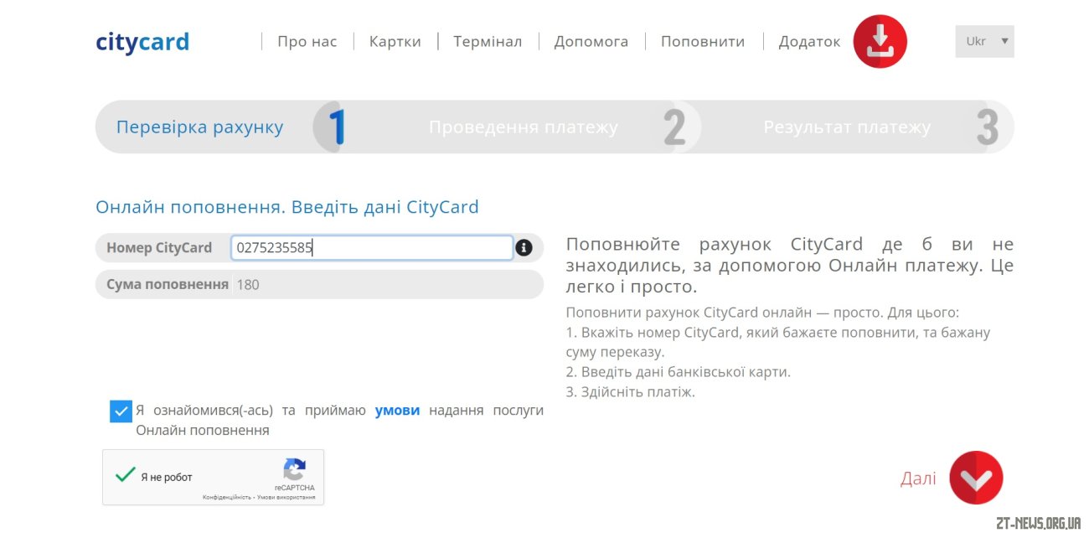Click the text 2. Введіть дані банківської карти.
This screenshot has width=1089, height=538.
678,371
